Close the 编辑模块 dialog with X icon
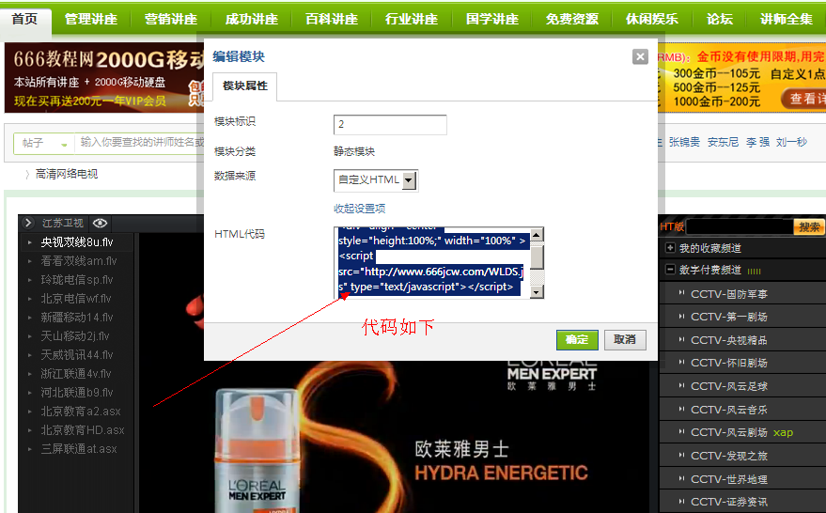Viewport: 826px width, 513px height. tap(640, 56)
